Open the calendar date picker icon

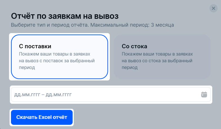point(204,95)
